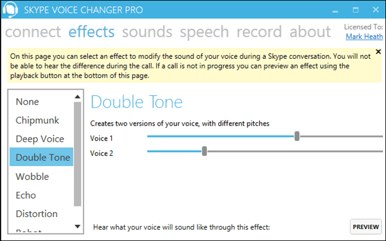
Task: Open the connect tab
Action: (33, 32)
